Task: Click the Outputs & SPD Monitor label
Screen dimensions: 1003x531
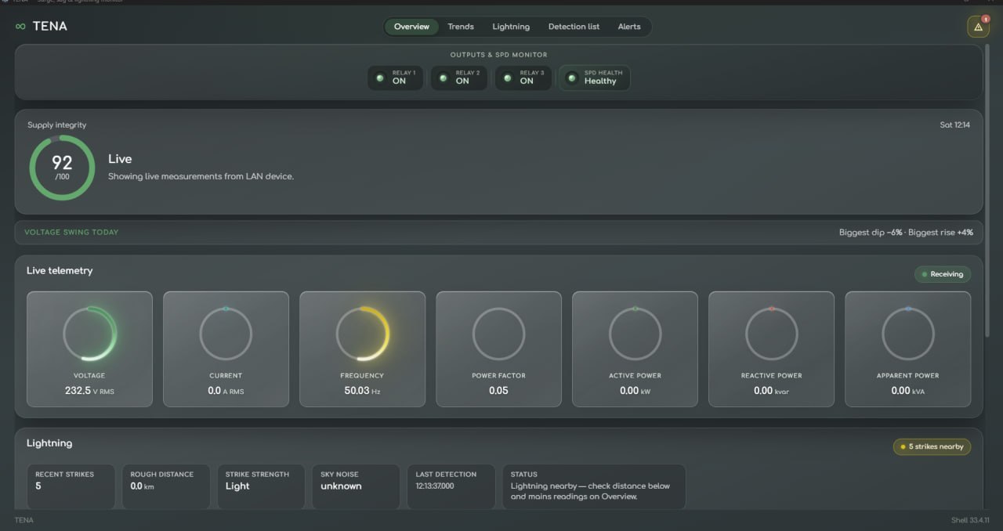Action: tap(498, 55)
